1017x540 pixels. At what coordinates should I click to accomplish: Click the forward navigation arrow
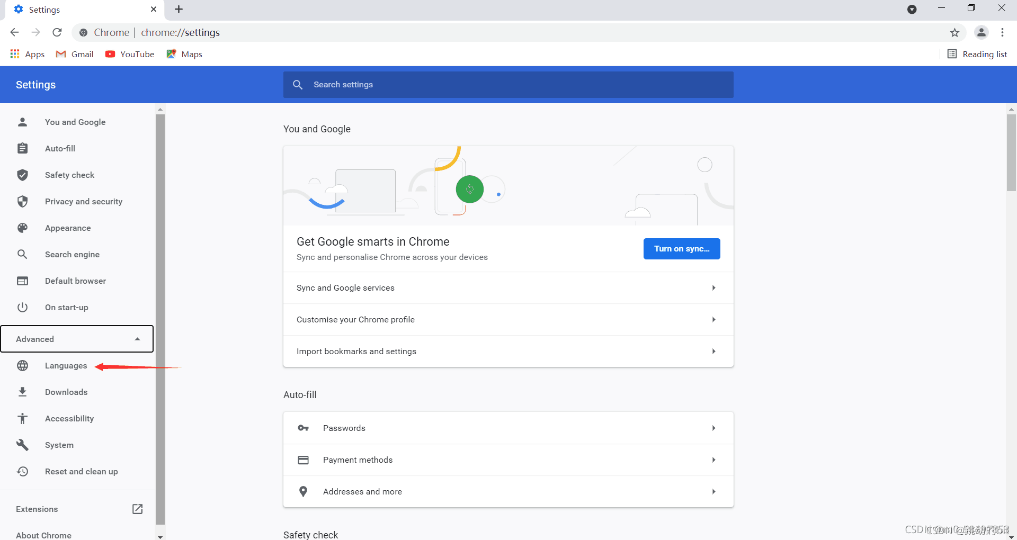click(x=35, y=32)
